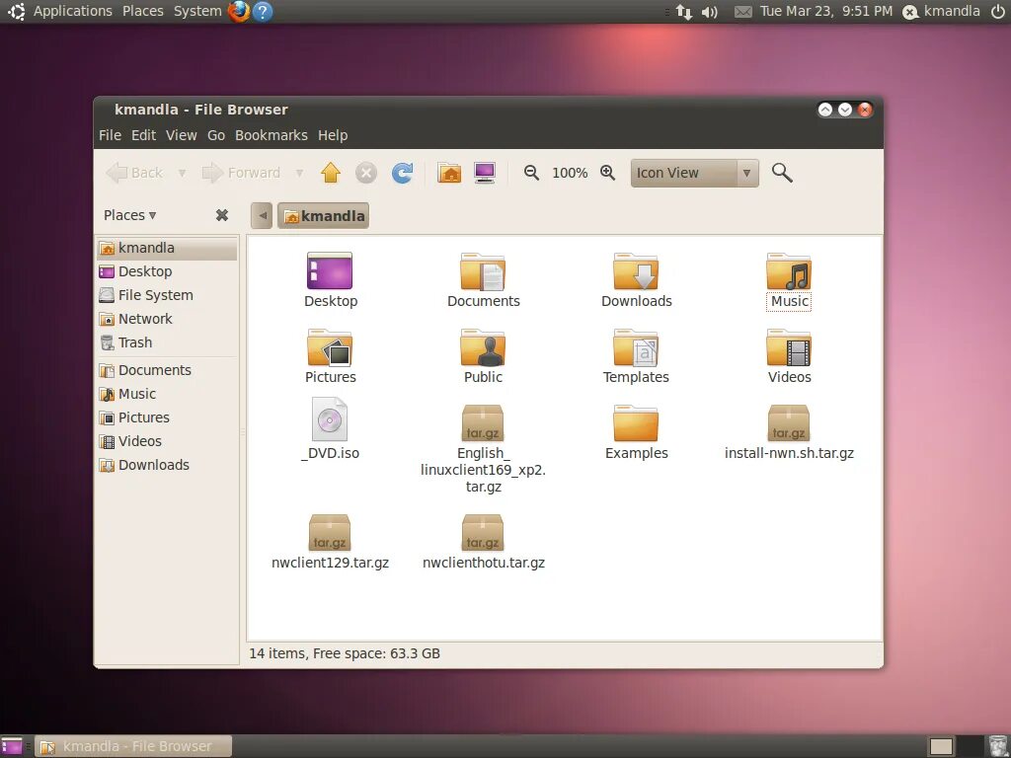Click the kmandla File Browser taskbar button
This screenshot has width=1011, height=758.
click(133, 746)
